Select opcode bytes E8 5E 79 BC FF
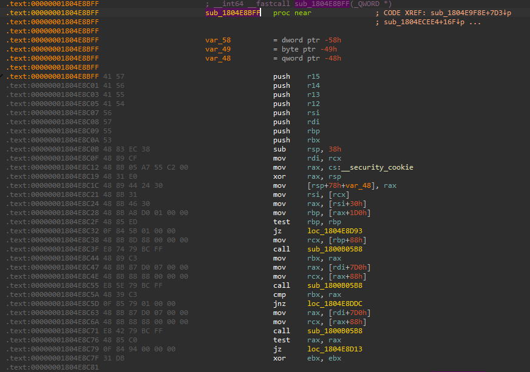 pyautogui.click(x=133, y=285)
